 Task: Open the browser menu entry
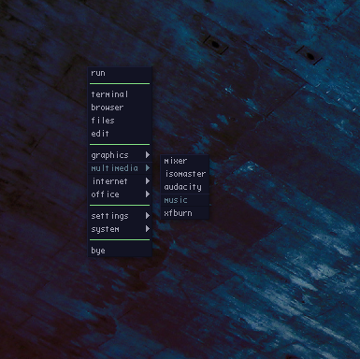point(120,108)
